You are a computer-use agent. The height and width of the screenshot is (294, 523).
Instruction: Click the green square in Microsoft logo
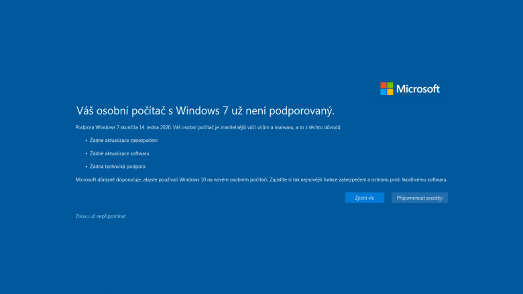click(390, 85)
